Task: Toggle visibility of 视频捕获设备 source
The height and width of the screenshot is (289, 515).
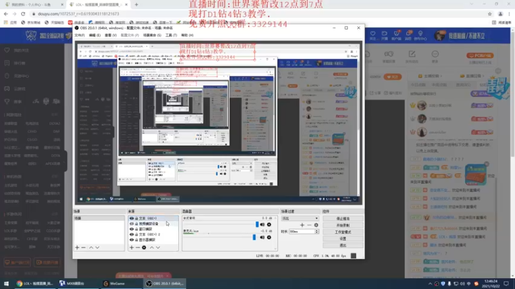Action: [132, 223]
